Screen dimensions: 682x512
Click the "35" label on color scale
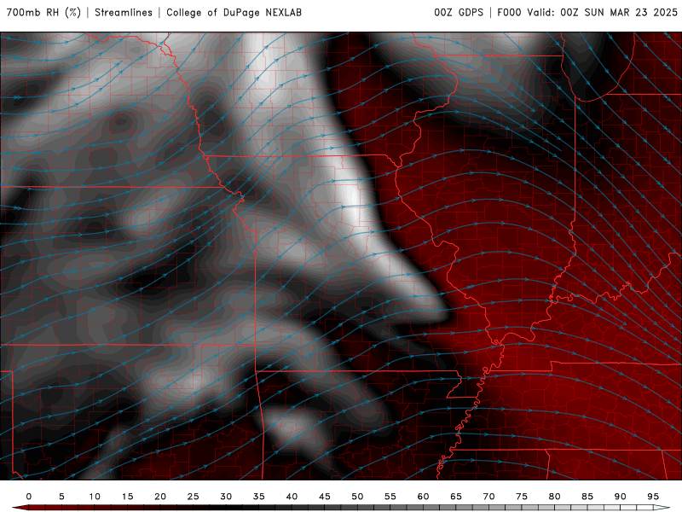(259, 497)
